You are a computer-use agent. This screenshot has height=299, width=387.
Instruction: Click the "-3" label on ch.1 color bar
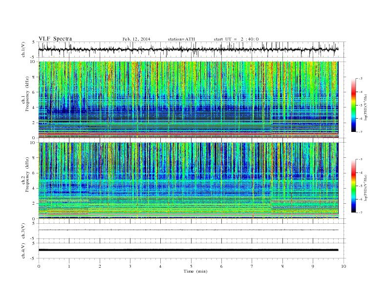(x=360, y=79)
